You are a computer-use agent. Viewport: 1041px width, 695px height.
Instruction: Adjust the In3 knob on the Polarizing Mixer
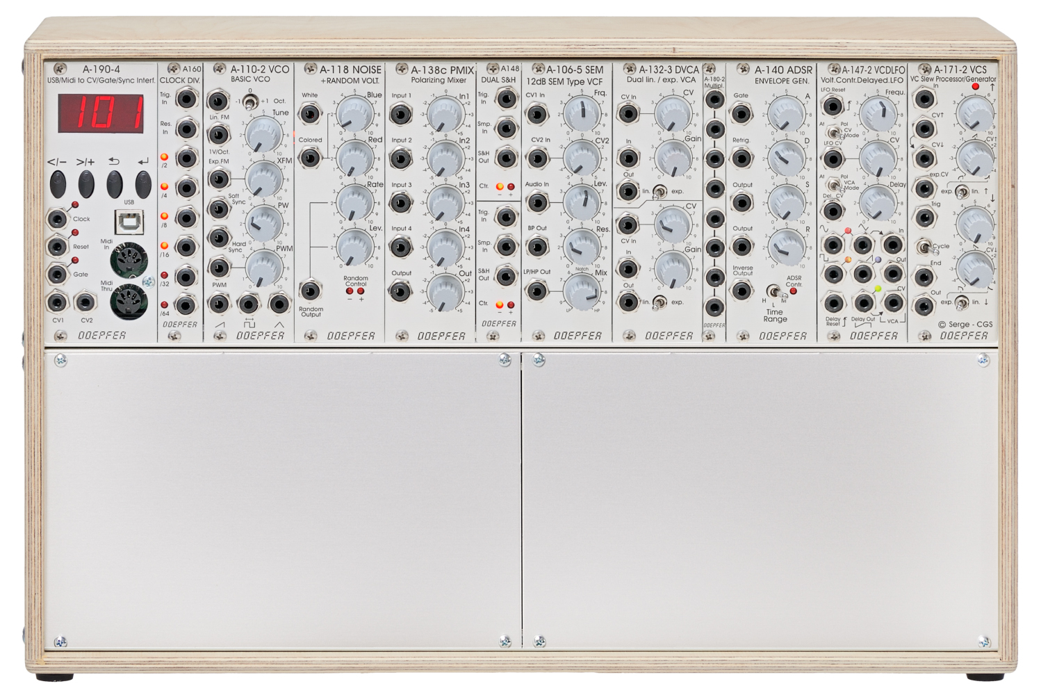coord(445,203)
